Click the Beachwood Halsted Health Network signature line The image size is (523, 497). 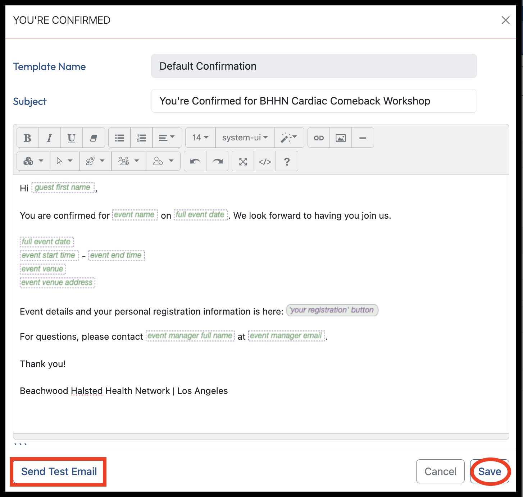(x=124, y=391)
